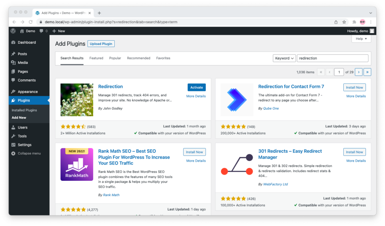
Task: Click the plugin search field containing redirection
Action: (332, 58)
